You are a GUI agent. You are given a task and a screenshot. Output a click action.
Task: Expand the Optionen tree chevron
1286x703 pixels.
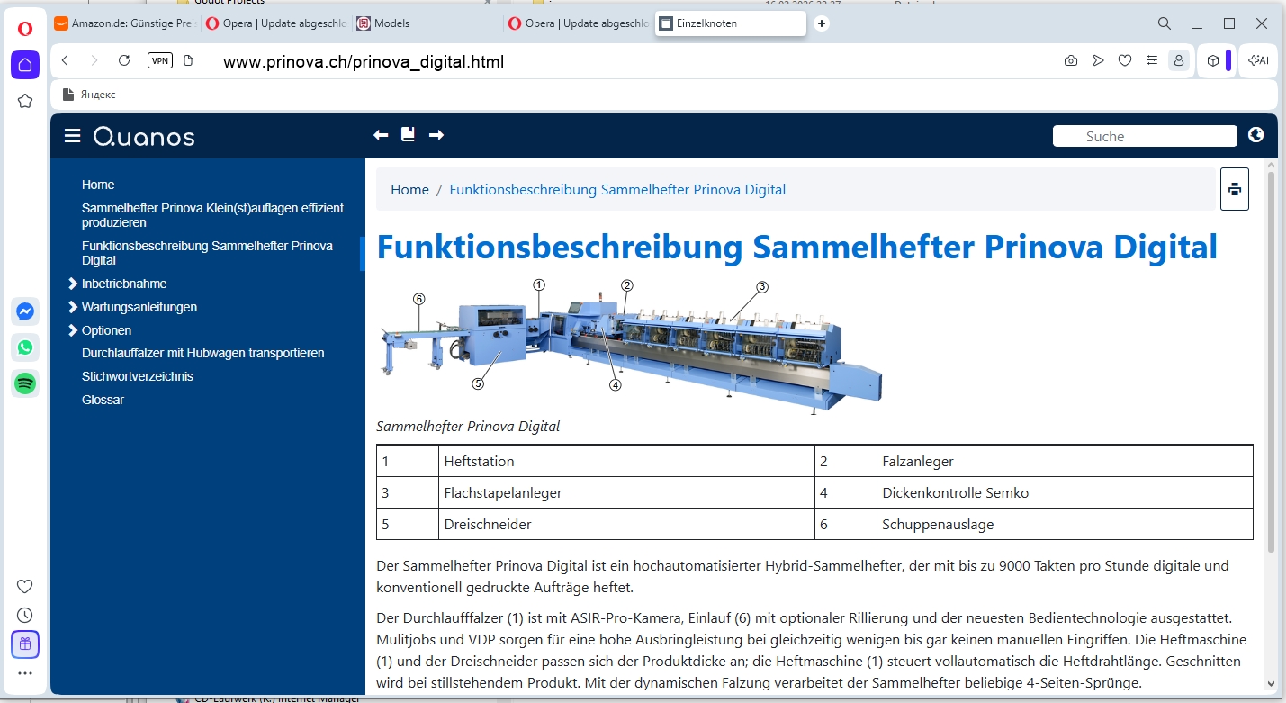73,330
